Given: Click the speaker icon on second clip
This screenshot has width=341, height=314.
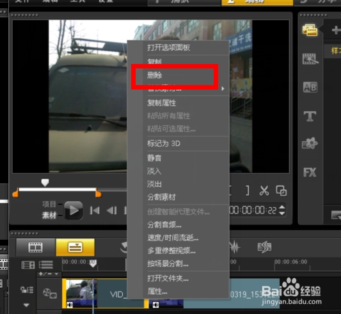Looking at the screenshot, I should [x=155, y=304].
